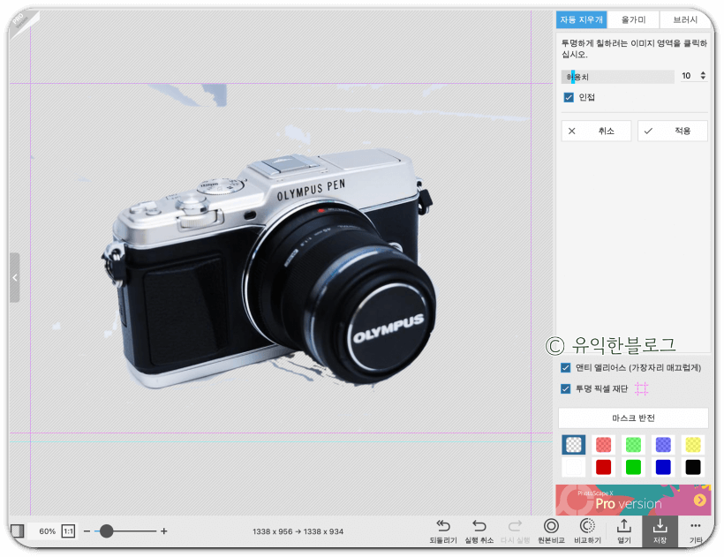
Task: Select the solid white swatch
Action: pos(574,467)
